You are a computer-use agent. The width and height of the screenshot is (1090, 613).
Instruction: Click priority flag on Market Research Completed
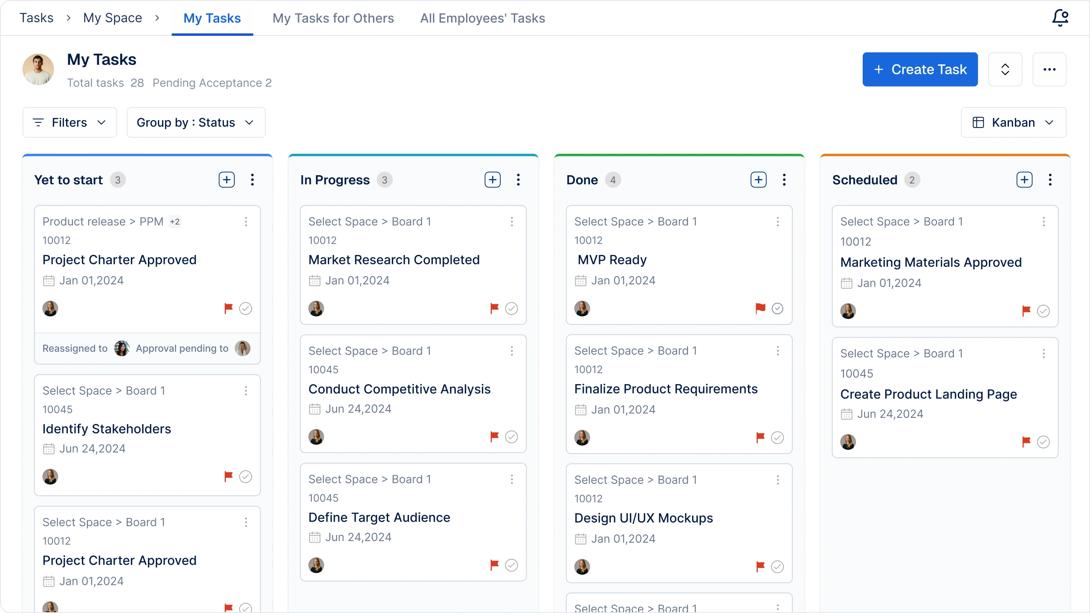494,308
